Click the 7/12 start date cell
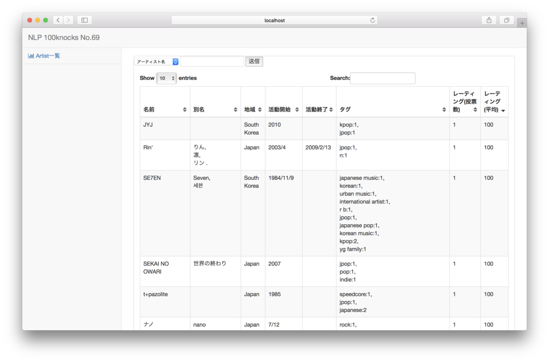The height and width of the screenshot is (362, 549). coord(284,324)
